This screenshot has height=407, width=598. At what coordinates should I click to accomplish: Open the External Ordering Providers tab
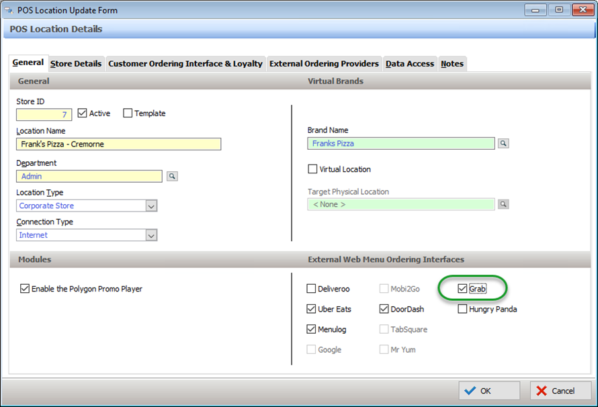pyautogui.click(x=324, y=64)
